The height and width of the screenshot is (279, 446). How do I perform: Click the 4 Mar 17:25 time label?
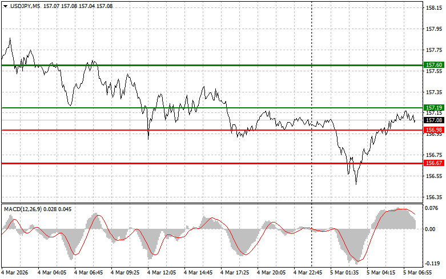click(x=235, y=273)
